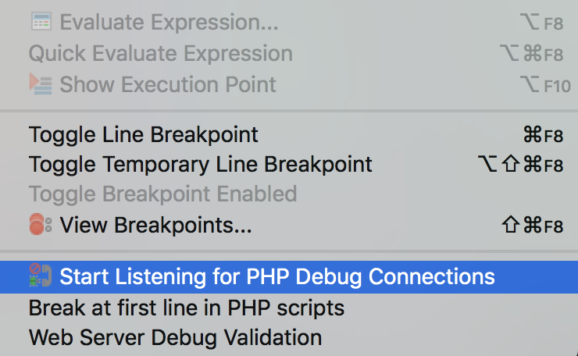Viewport: 578px width, 356px height.
Task: Choose Toggle Line Breakpoint
Action: pyautogui.click(x=144, y=134)
